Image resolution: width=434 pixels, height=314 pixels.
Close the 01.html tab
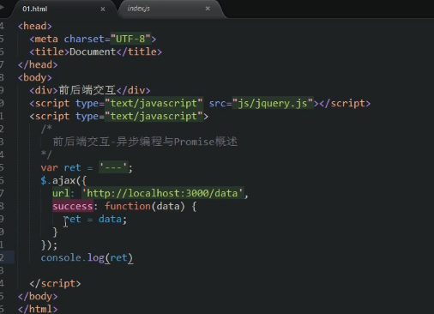click(103, 9)
